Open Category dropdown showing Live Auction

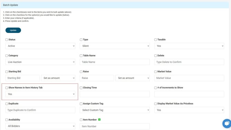(x=40, y=62)
